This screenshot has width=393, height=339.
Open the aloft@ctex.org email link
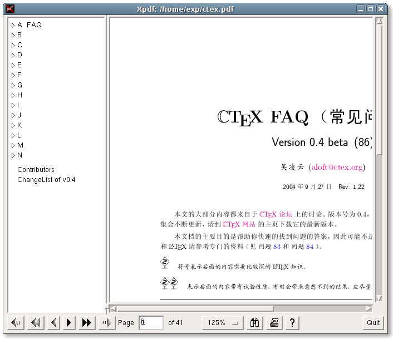pyautogui.click(x=337, y=167)
